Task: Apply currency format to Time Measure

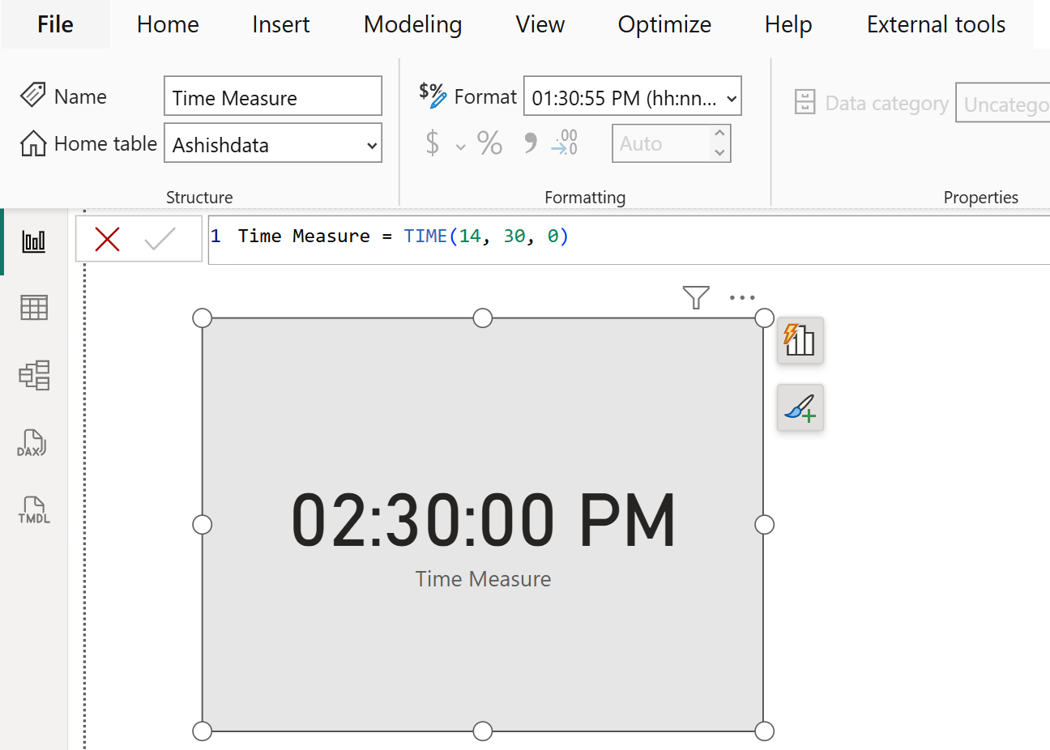Action: tap(432, 143)
